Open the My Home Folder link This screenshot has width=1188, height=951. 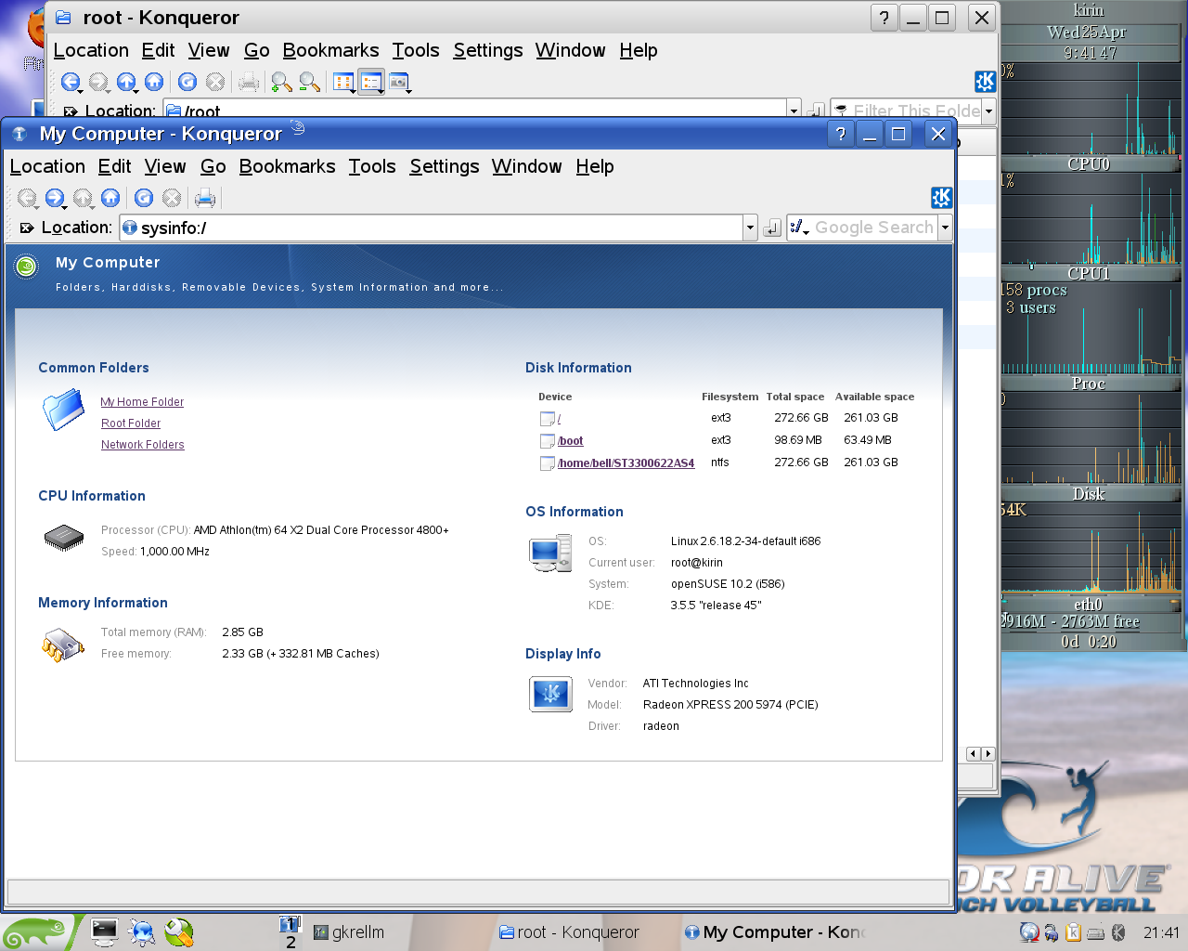[142, 402]
